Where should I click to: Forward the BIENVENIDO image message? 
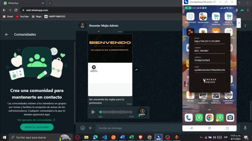pyautogui.click(x=136, y=70)
